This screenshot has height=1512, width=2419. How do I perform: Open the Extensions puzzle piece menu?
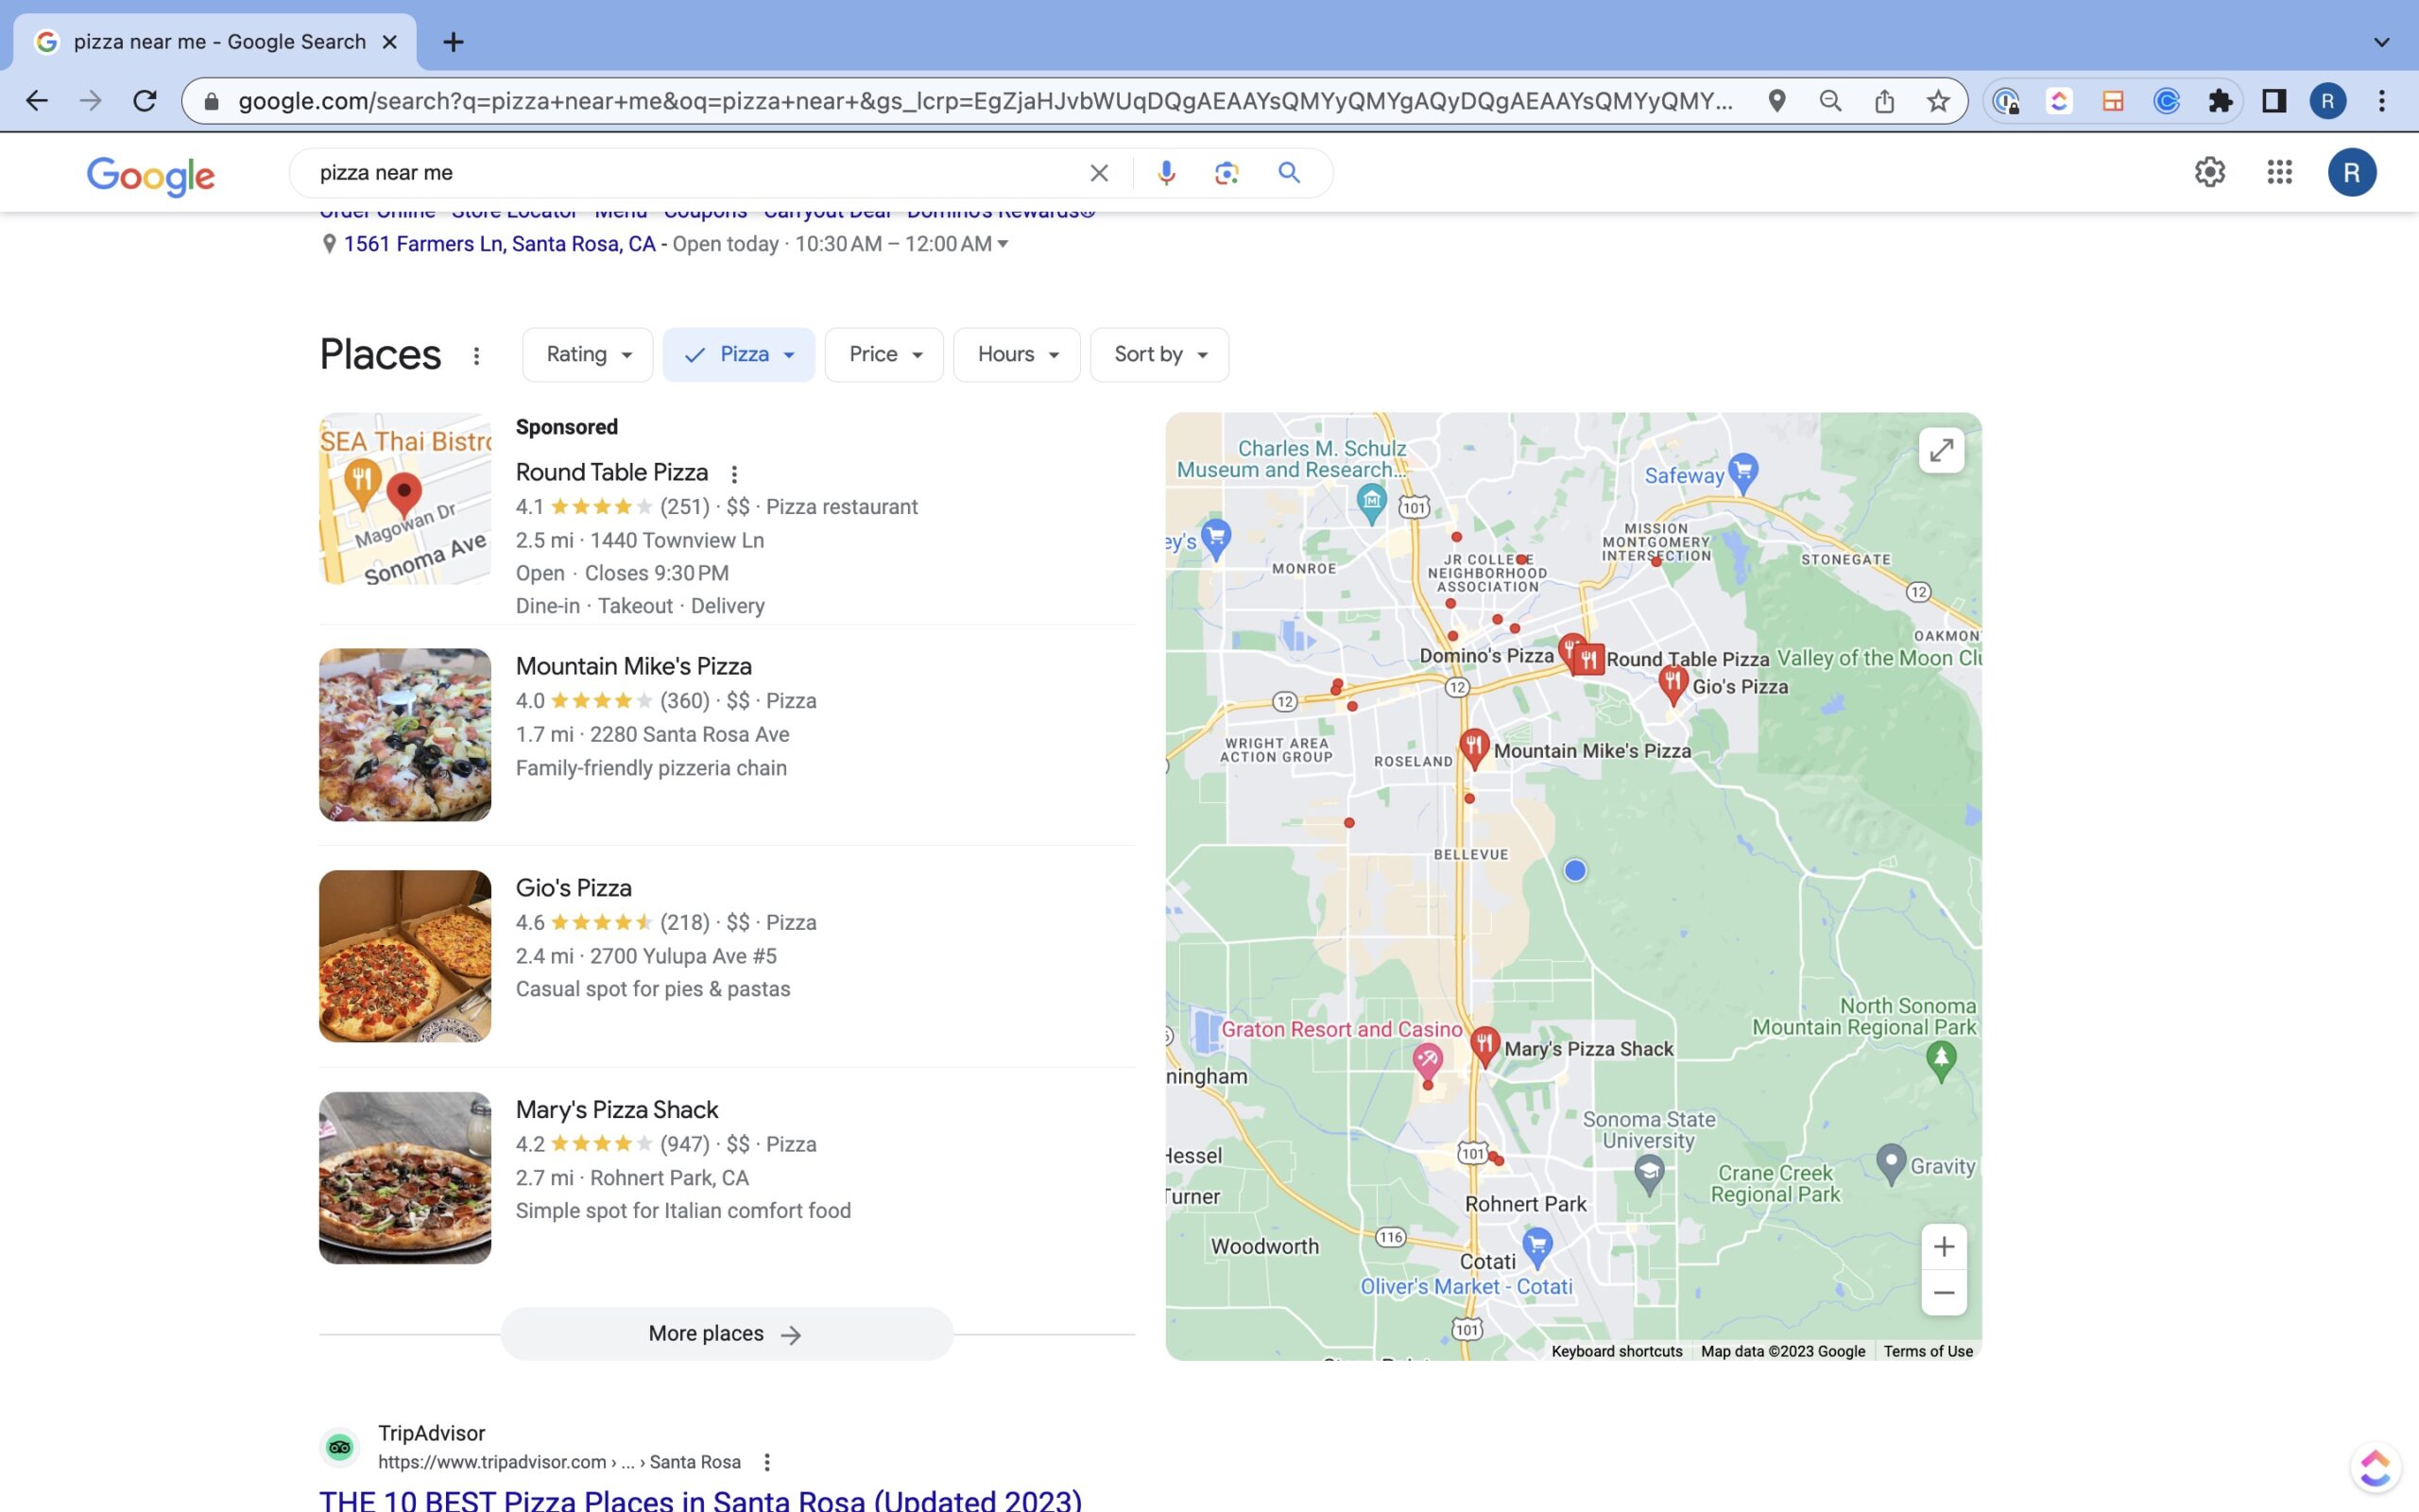pyautogui.click(x=2220, y=101)
